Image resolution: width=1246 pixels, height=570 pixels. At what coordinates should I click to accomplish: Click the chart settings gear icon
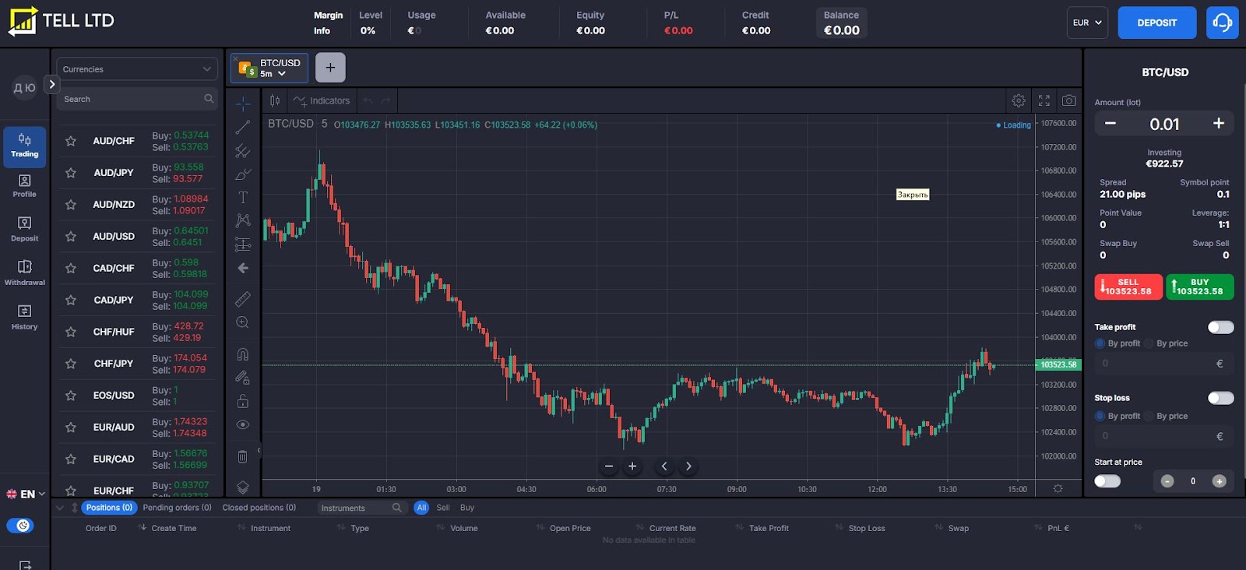coord(1019,100)
